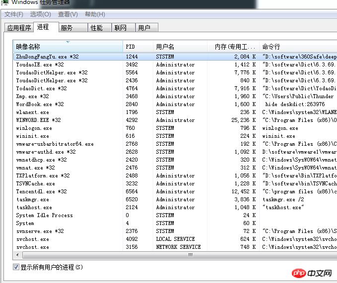Screen dimensions: 337x283
Task: Open the 性能 tab
Action: 100,28
